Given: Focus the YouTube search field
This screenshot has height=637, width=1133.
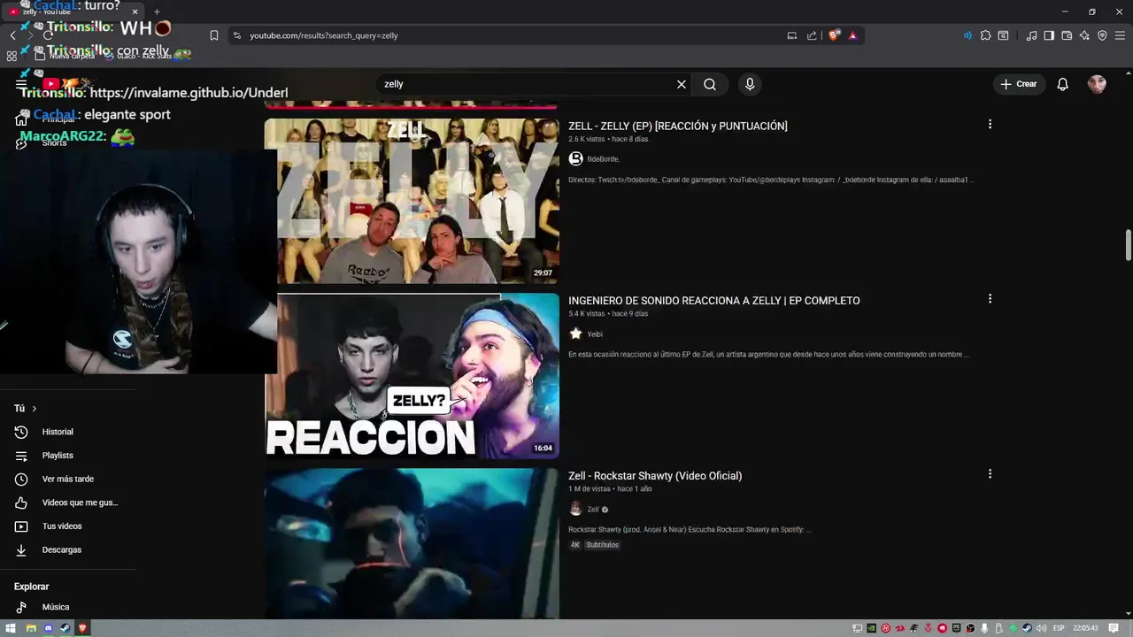Looking at the screenshot, I should 527,84.
